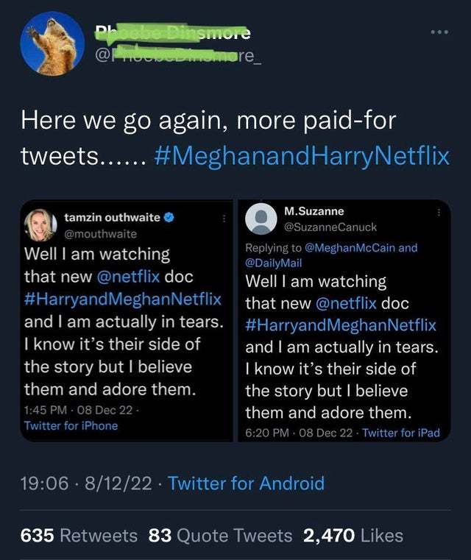
Task: Open the #MeghanandHarryNetflix hashtag
Action: tap(302, 156)
